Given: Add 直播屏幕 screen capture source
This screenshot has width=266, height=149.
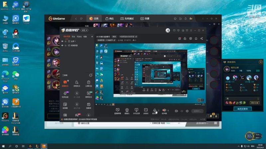Looking at the screenshot, I should pyautogui.click(x=118, y=111).
